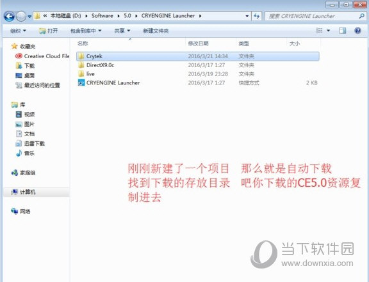Select 本地磁盘 (D:) in the address path
This screenshot has height=282, width=369.
click(65, 16)
